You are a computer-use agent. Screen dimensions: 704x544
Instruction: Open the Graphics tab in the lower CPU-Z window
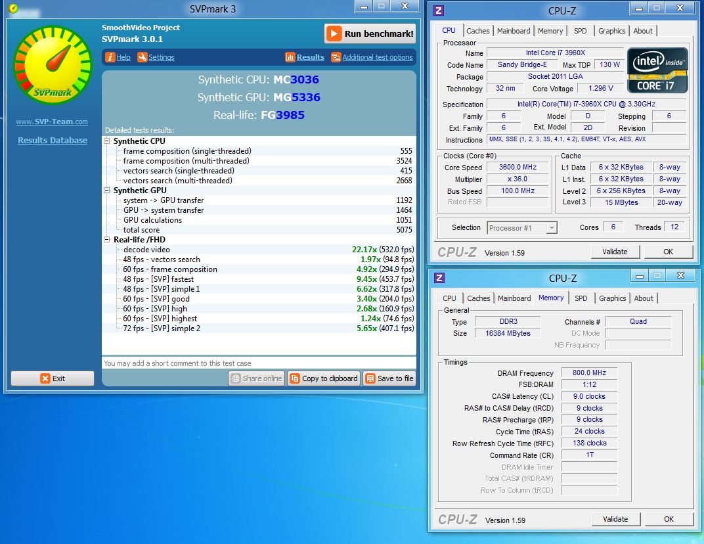612,298
